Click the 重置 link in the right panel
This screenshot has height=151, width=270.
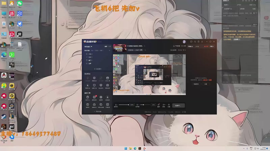[210, 80]
